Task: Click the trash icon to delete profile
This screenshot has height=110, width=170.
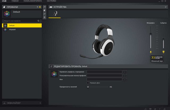Action: 45,17
